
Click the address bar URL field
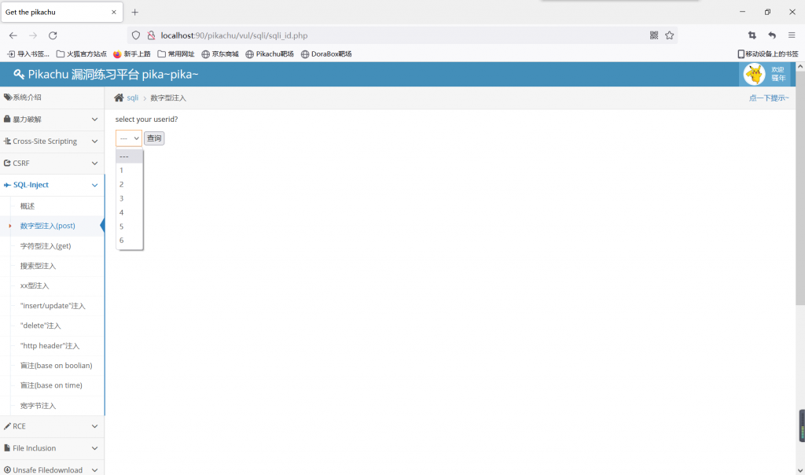pos(393,35)
